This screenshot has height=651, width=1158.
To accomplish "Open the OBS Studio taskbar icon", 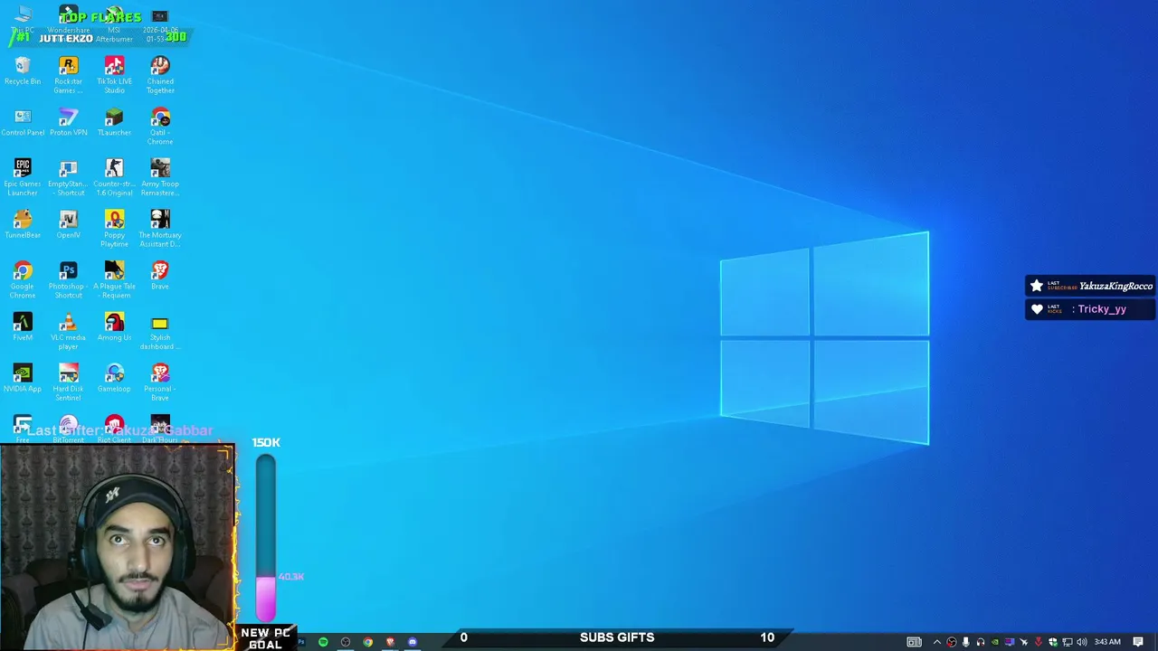I will click(346, 642).
